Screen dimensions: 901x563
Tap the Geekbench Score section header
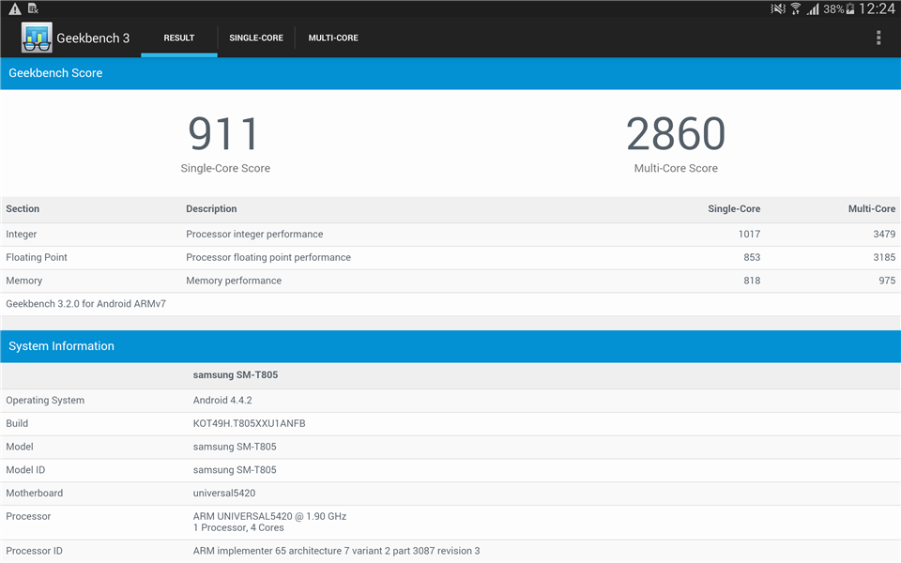coord(450,73)
